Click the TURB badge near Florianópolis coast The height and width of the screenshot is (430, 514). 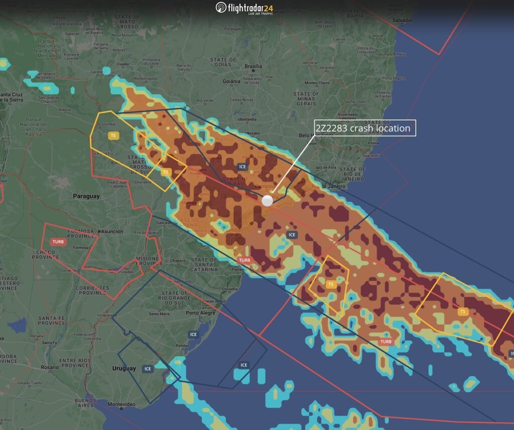[x=244, y=260]
